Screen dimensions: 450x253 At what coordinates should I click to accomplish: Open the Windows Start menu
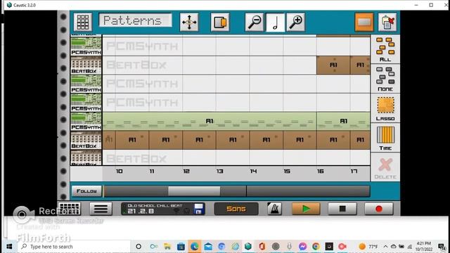pos(9,247)
